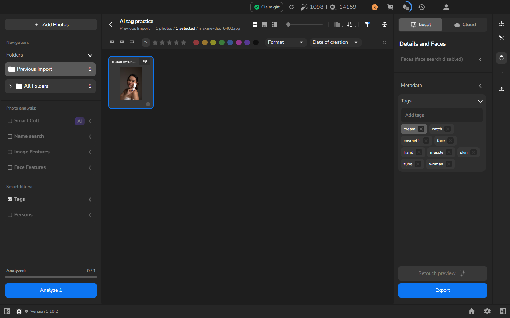The width and height of the screenshot is (510, 318).
Task: Go to home screen icon
Action: pos(472,311)
